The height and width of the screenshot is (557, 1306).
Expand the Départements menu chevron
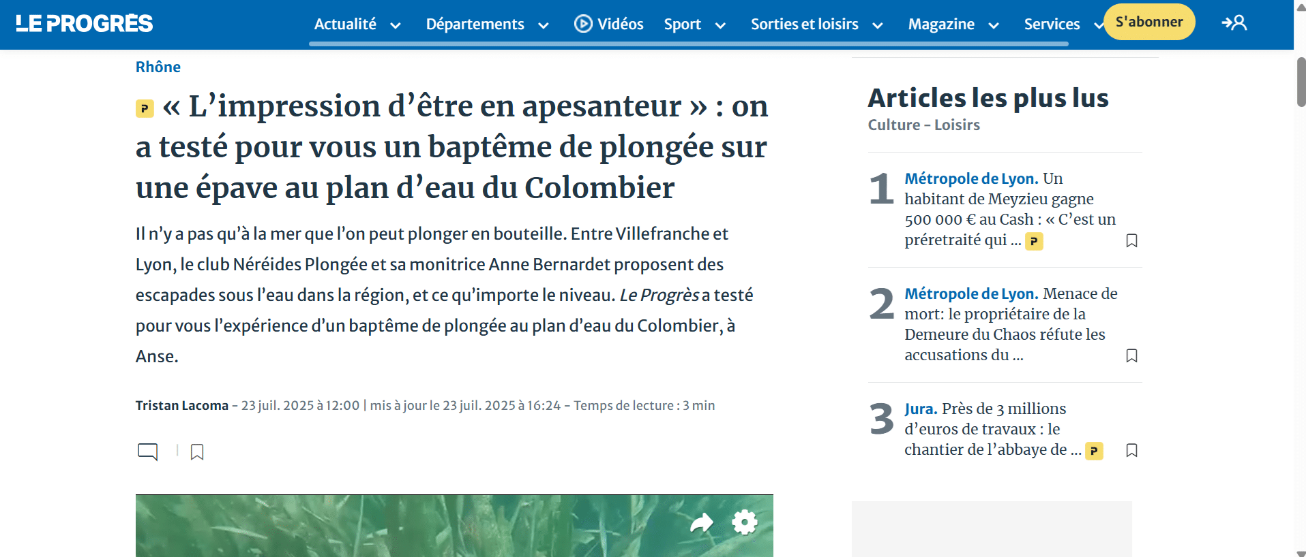click(544, 26)
